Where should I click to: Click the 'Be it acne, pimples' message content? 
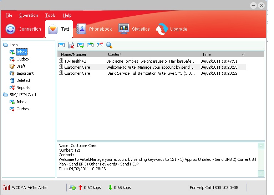pyautogui.click(x=151, y=61)
